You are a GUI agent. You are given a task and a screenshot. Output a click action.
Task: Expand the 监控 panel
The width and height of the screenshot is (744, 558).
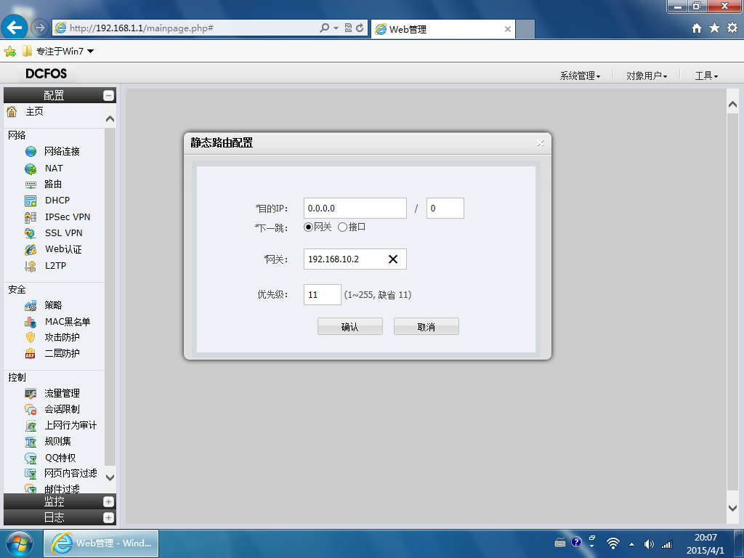pyautogui.click(x=109, y=501)
